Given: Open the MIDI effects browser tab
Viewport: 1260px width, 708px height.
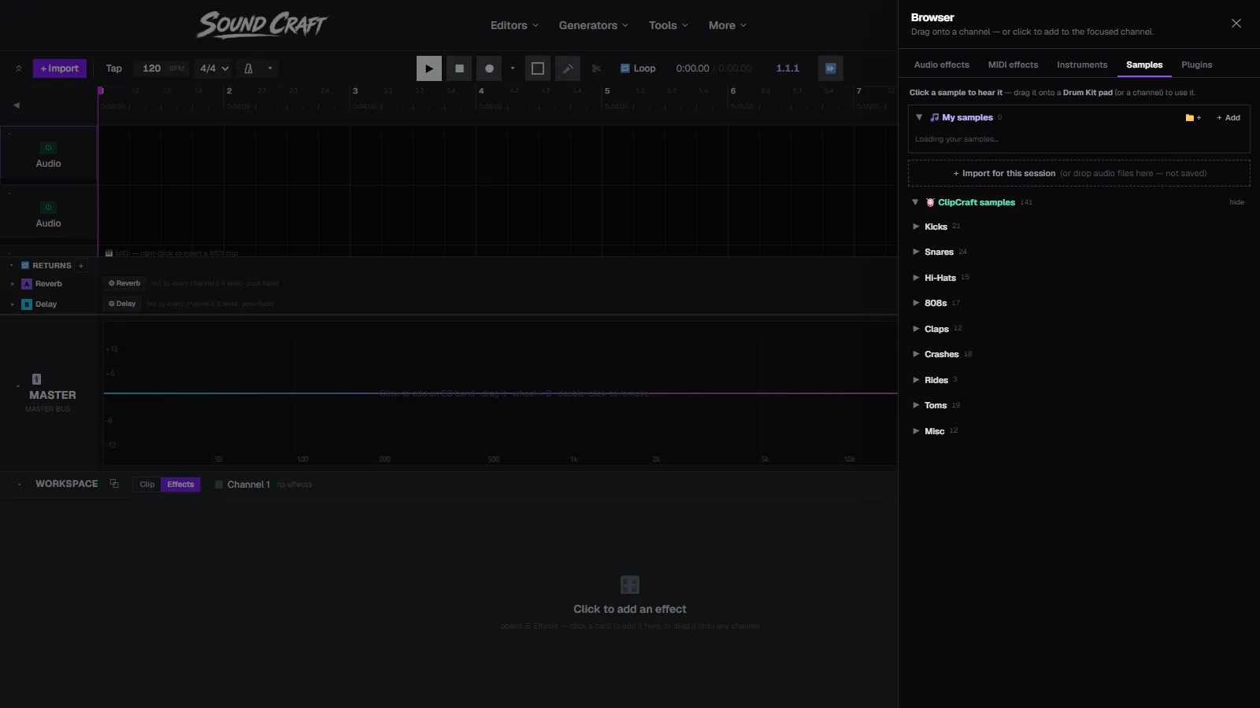Looking at the screenshot, I should (x=1013, y=65).
